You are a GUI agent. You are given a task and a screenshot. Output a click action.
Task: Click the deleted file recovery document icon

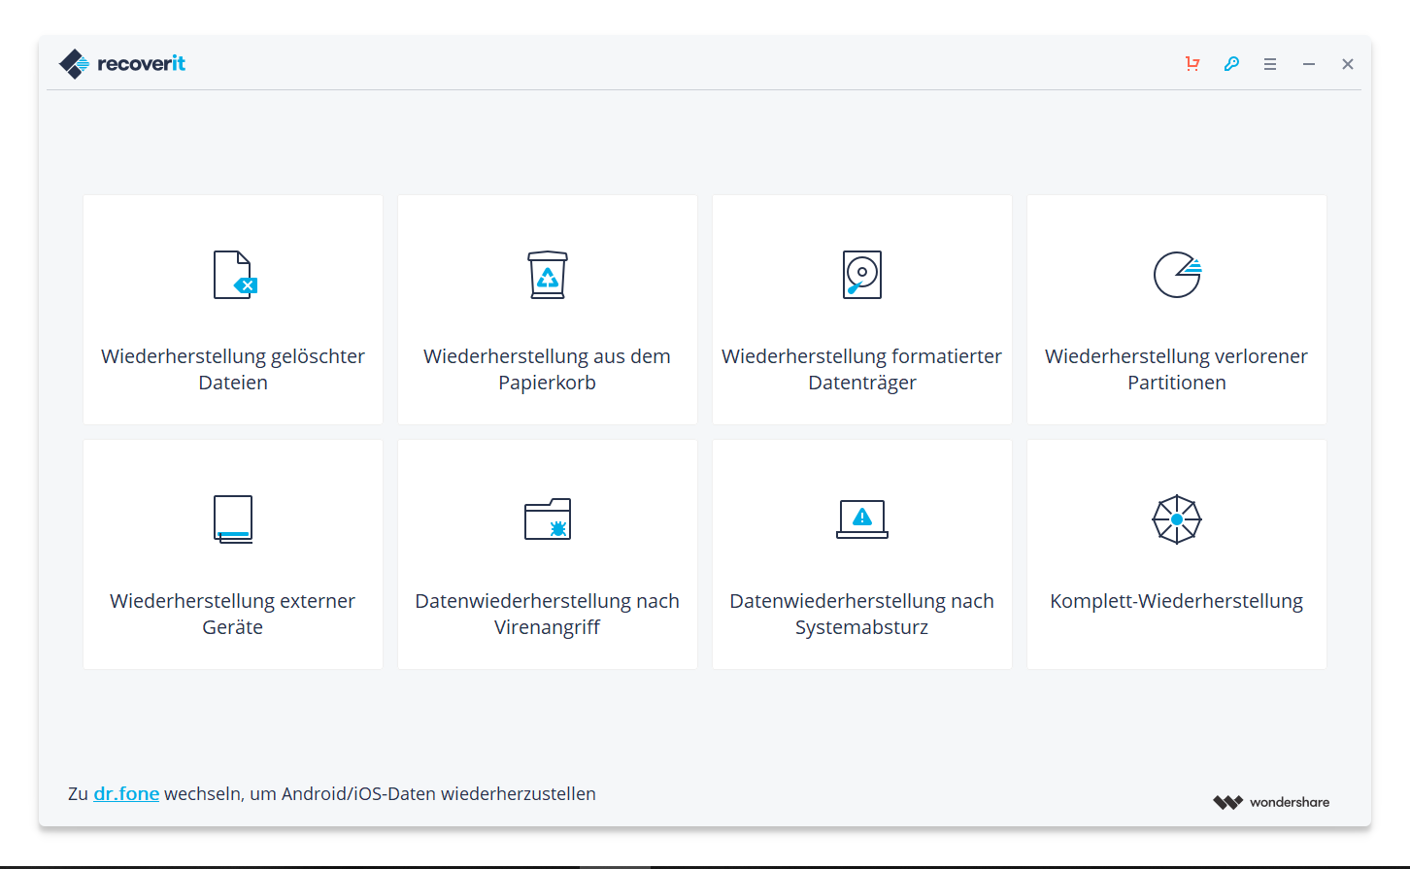pos(234,275)
